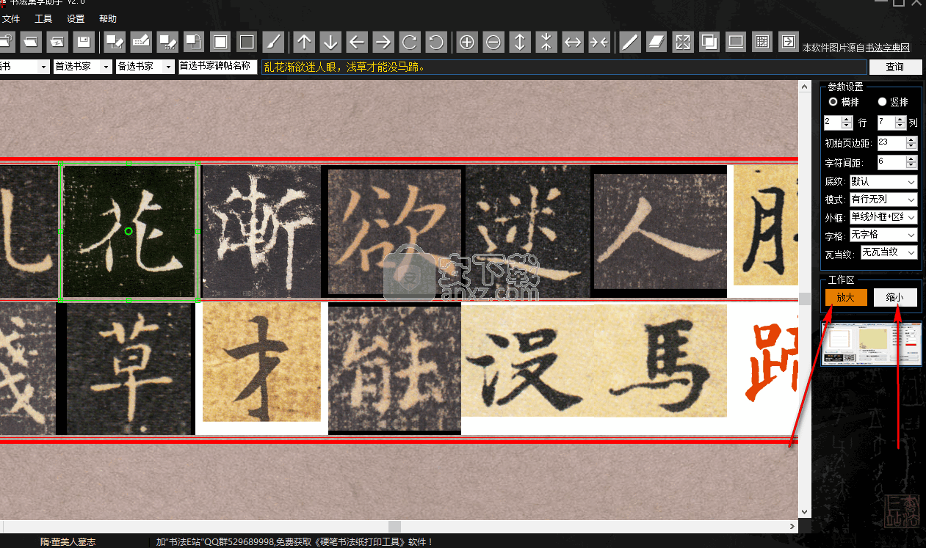
Task: Click the vertical compress arrows icon
Action: coord(546,42)
